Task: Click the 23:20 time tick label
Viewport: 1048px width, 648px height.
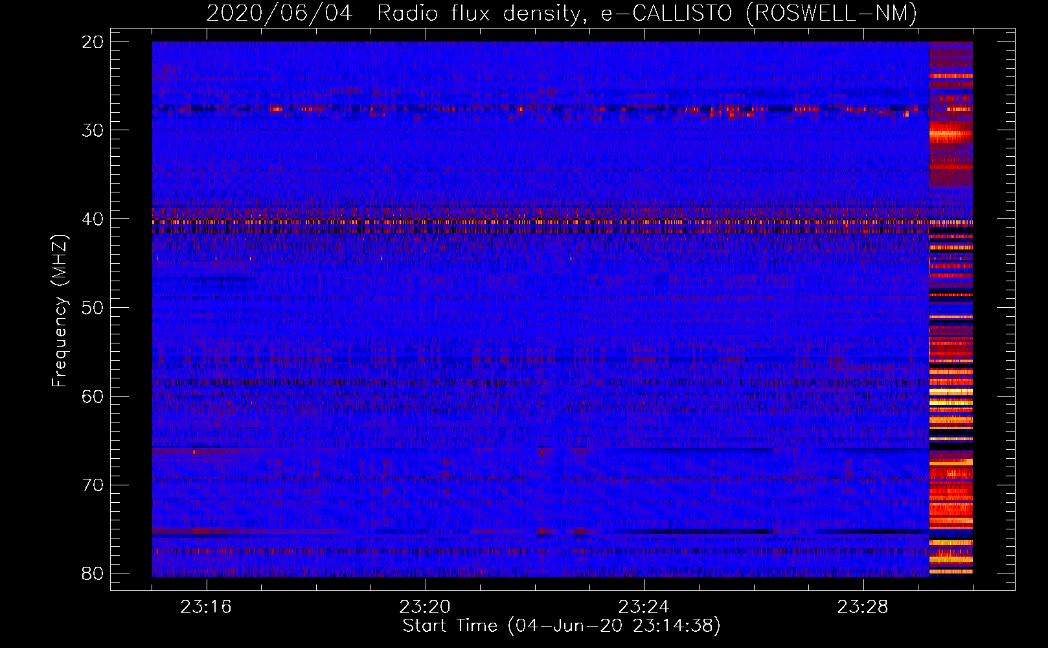Action: [425, 607]
